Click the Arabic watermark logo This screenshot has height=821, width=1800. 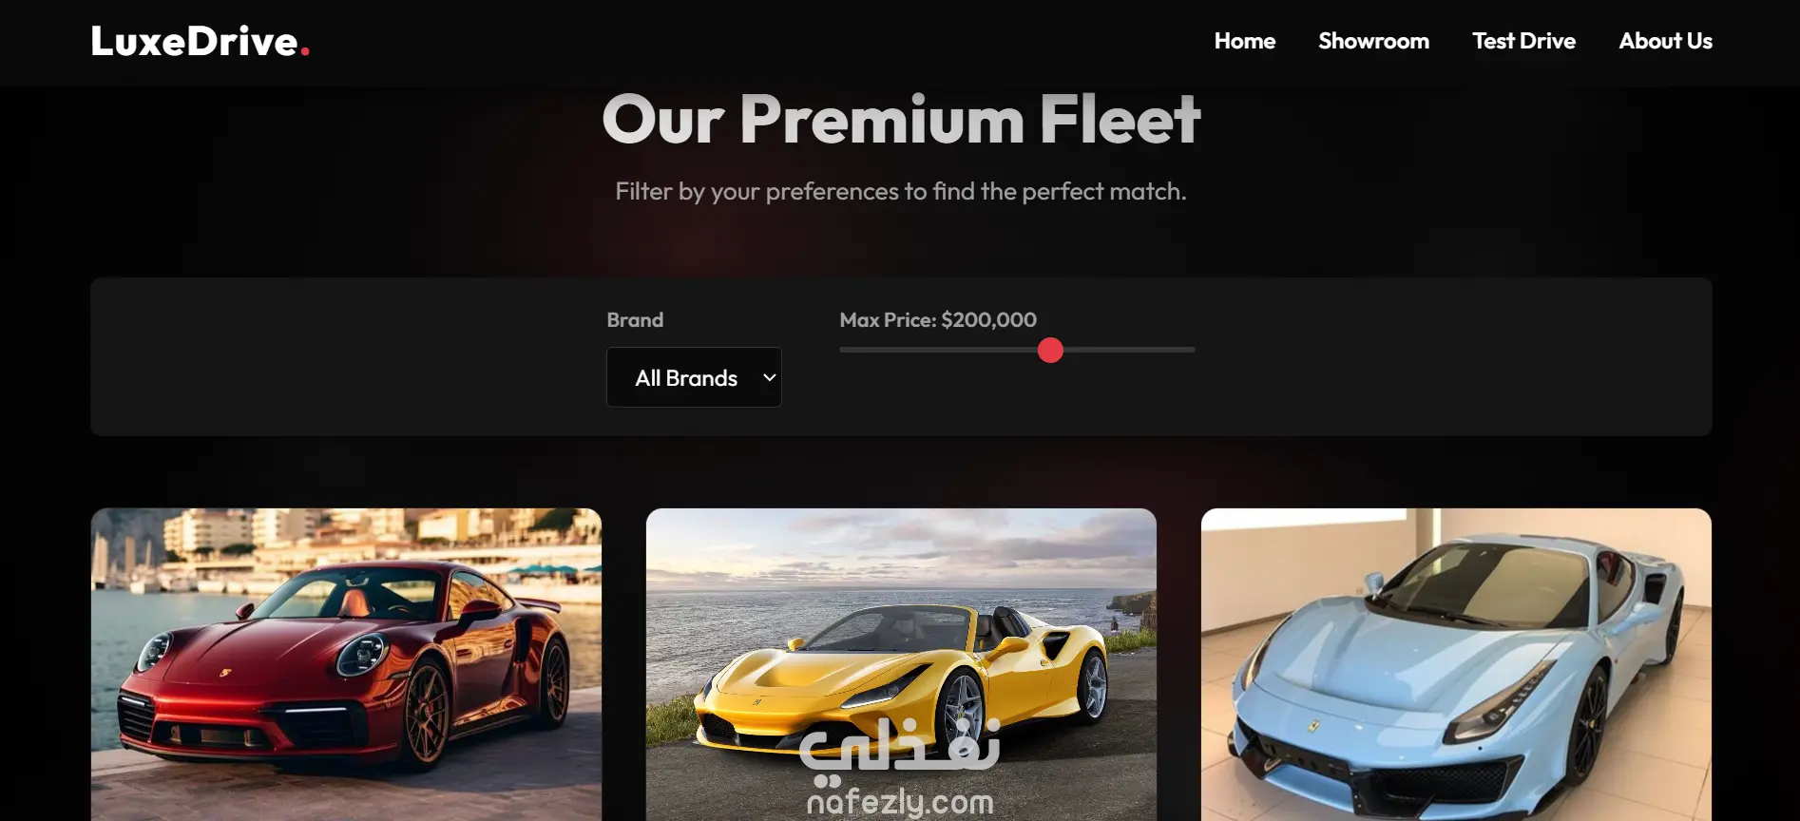tap(900, 746)
